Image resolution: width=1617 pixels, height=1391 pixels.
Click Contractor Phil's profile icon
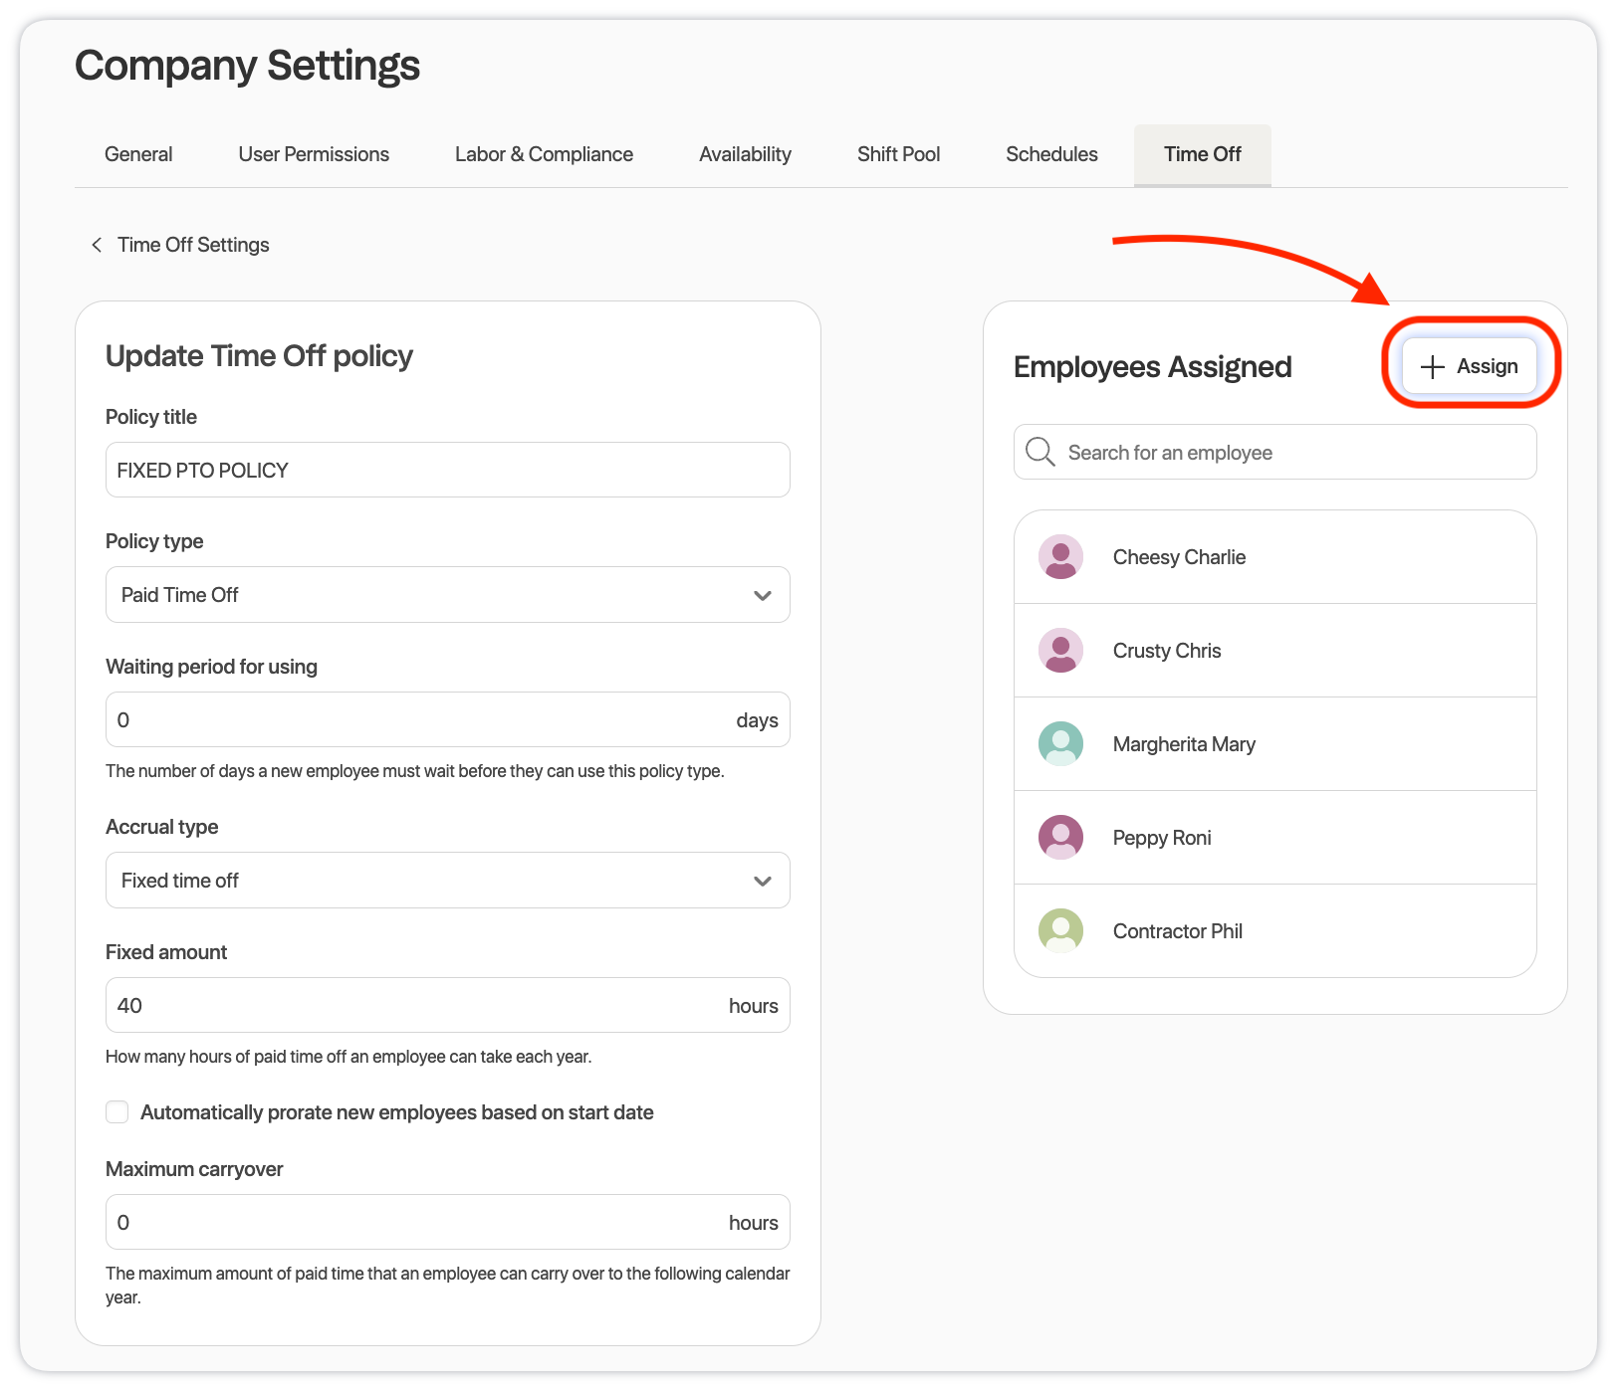[x=1060, y=930]
